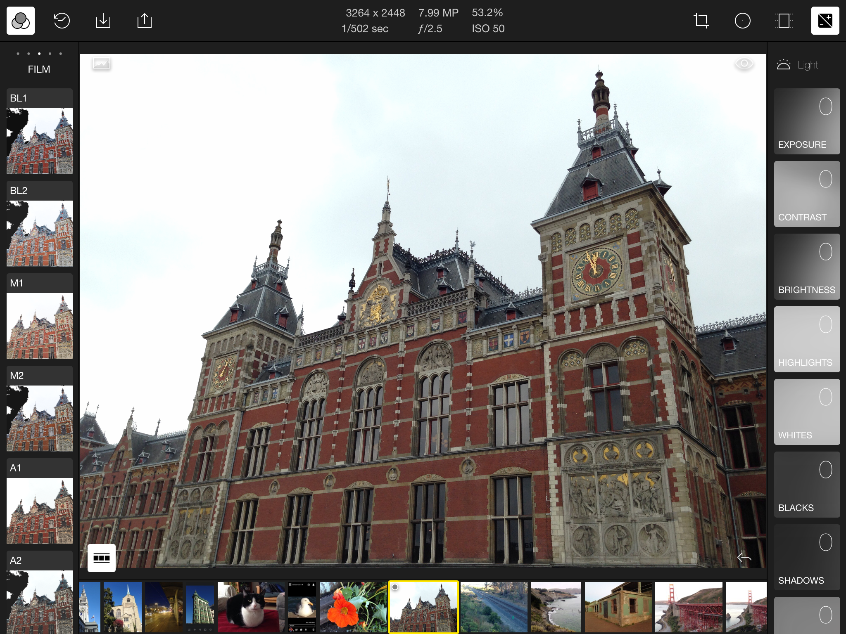Screen dimensions: 846x634
Task: Apply the A2 film preset
Action: click(40, 592)
